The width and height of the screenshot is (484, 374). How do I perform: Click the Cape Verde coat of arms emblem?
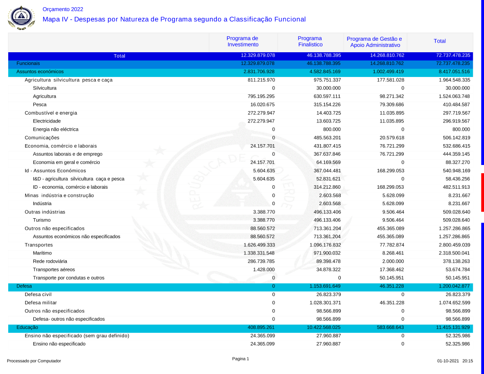point(22,17)
